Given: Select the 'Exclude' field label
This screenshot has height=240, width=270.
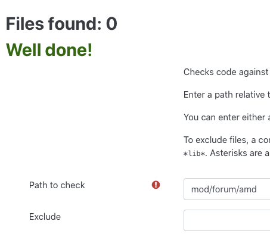Looking at the screenshot, I should click(x=45, y=217).
